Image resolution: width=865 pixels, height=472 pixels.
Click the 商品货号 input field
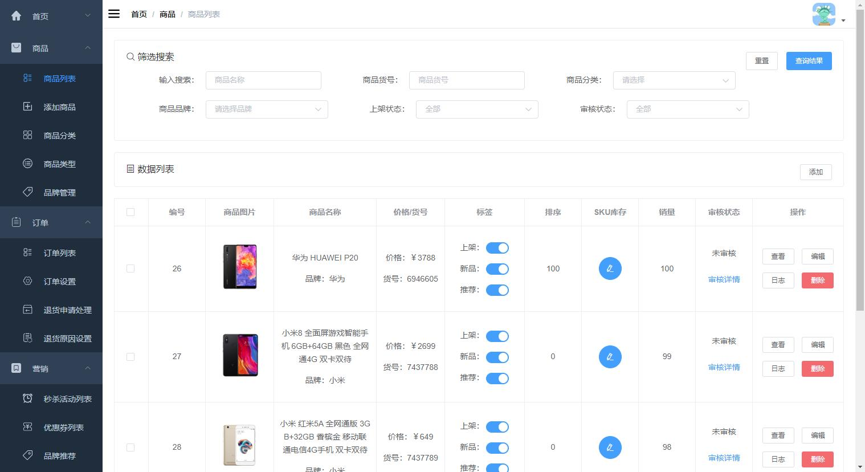point(467,80)
